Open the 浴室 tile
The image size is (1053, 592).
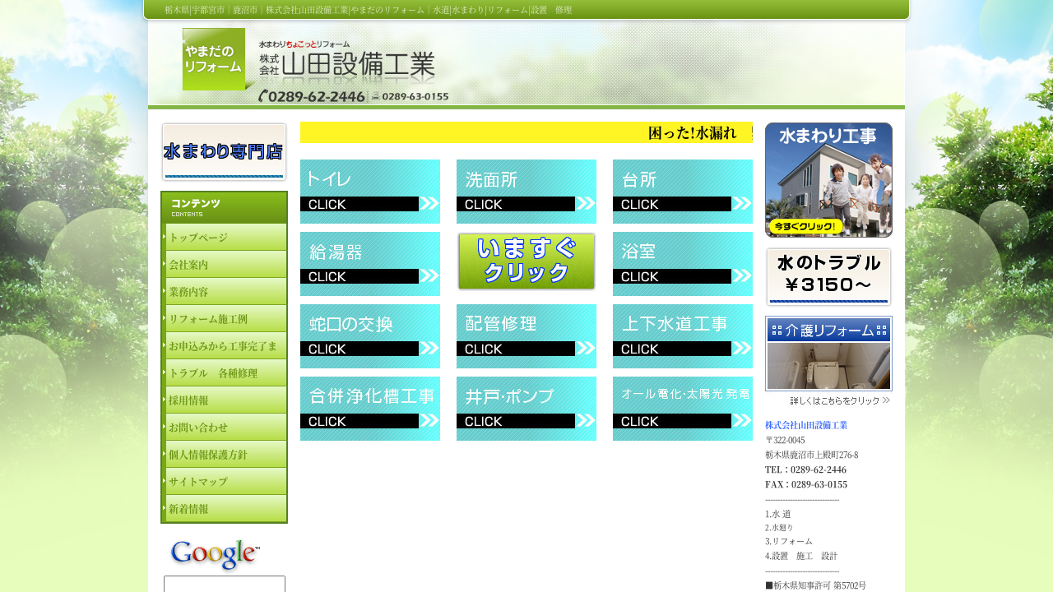683,264
